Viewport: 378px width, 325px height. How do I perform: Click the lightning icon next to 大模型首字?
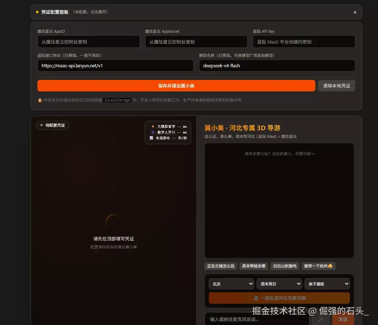coord(153,126)
